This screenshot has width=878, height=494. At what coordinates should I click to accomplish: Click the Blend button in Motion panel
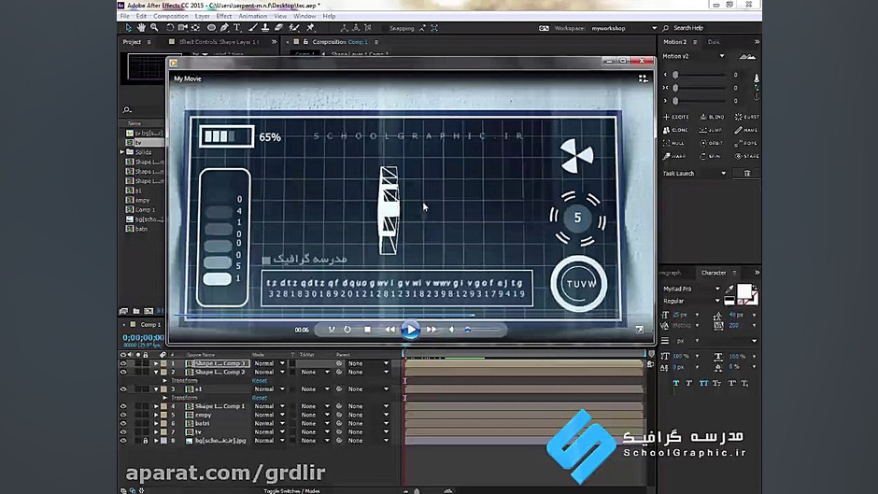click(x=713, y=117)
